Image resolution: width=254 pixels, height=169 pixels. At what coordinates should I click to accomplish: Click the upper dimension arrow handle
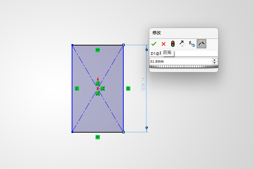pos(146,50)
